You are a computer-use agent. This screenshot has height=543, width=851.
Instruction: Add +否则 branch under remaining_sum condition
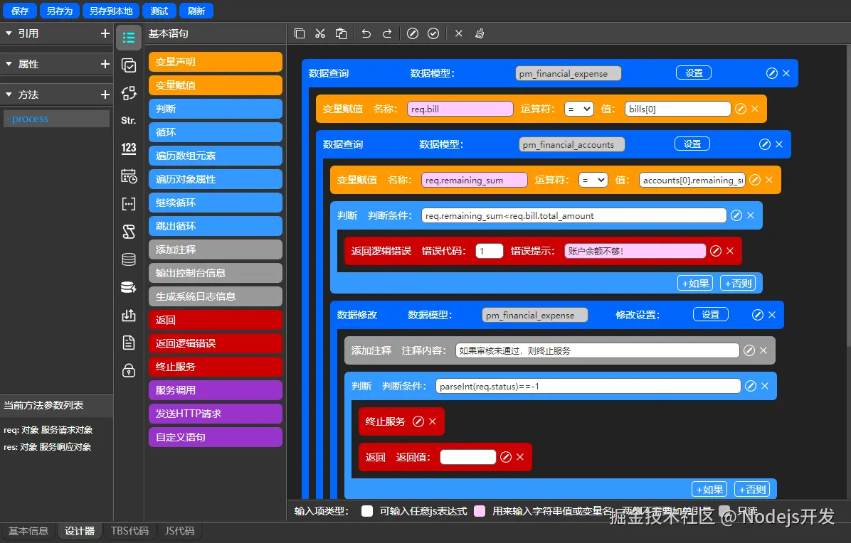738,283
